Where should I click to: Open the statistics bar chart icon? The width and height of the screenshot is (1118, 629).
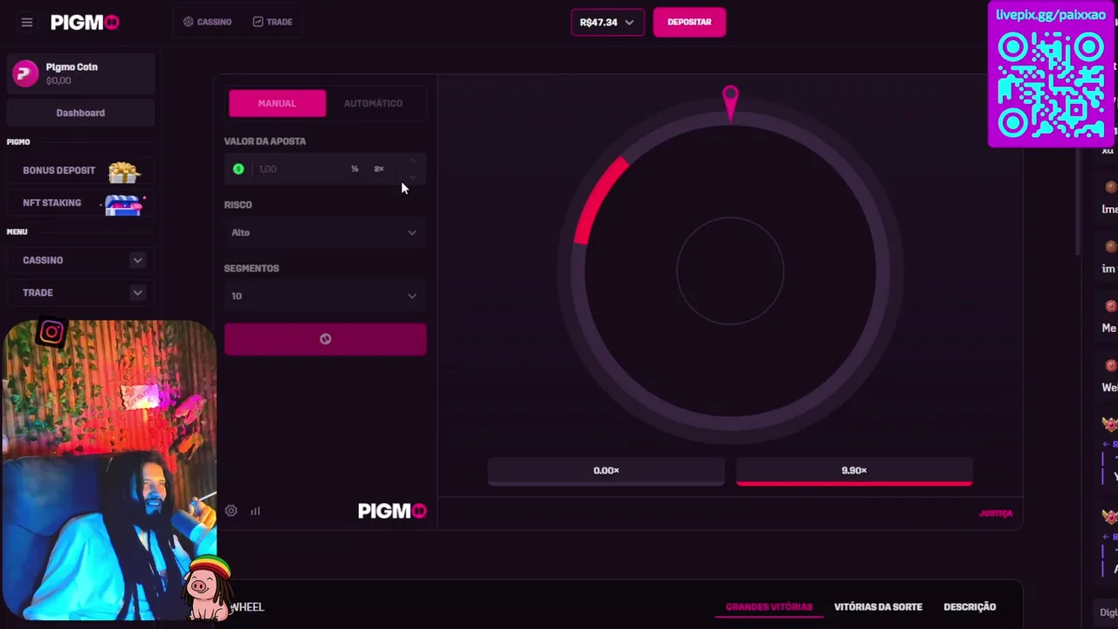(255, 511)
